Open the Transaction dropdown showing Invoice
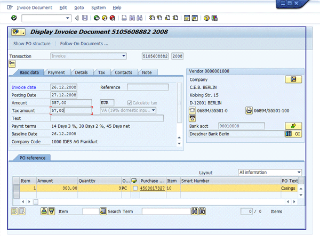 coord(124,55)
